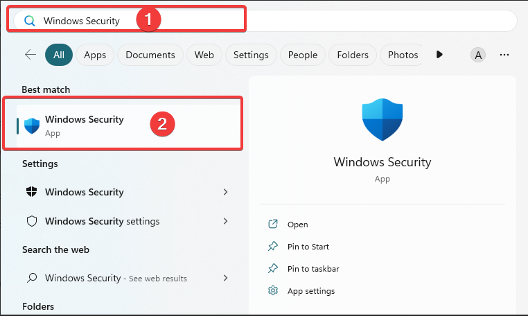Switch to the Apps filter tab
The image size is (528, 316).
[95, 55]
